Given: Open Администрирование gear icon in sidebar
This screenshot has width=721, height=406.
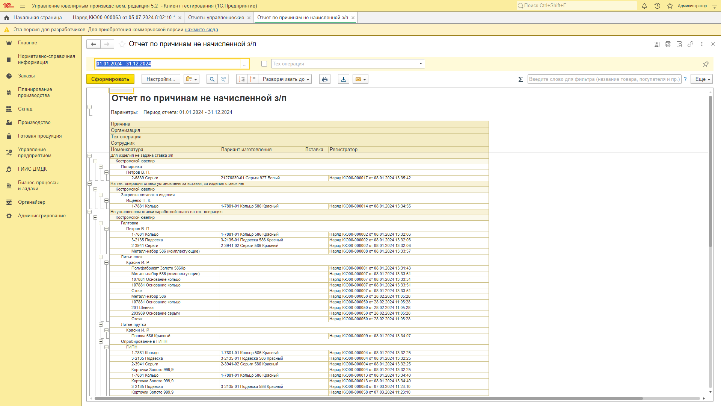Looking at the screenshot, I should 9,216.
